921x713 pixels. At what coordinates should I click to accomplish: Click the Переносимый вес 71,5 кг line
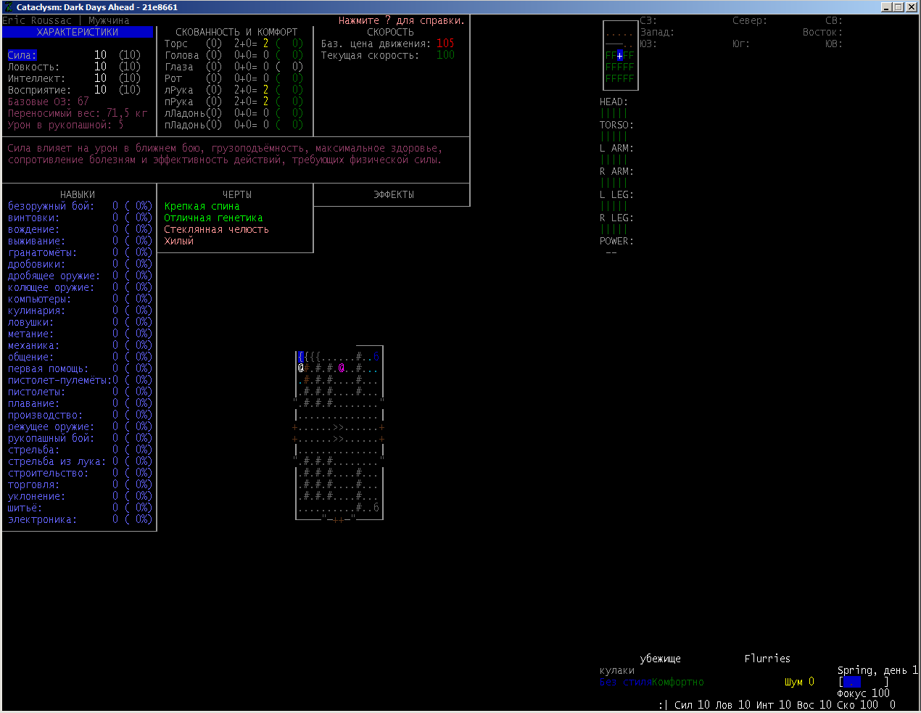click(x=78, y=113)
